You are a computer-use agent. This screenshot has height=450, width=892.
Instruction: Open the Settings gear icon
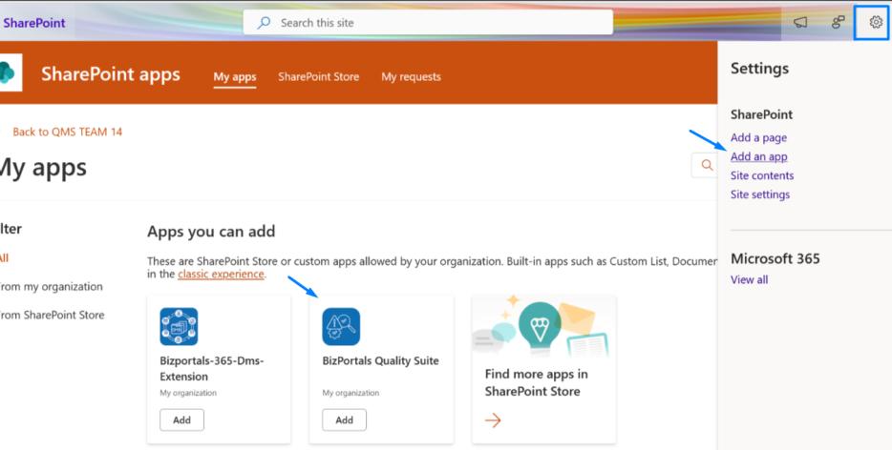pyautogui.click(x=876, y=22)
